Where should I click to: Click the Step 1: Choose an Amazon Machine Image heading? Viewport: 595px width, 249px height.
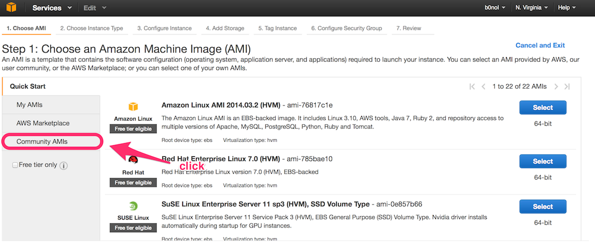tap(127, 49)
